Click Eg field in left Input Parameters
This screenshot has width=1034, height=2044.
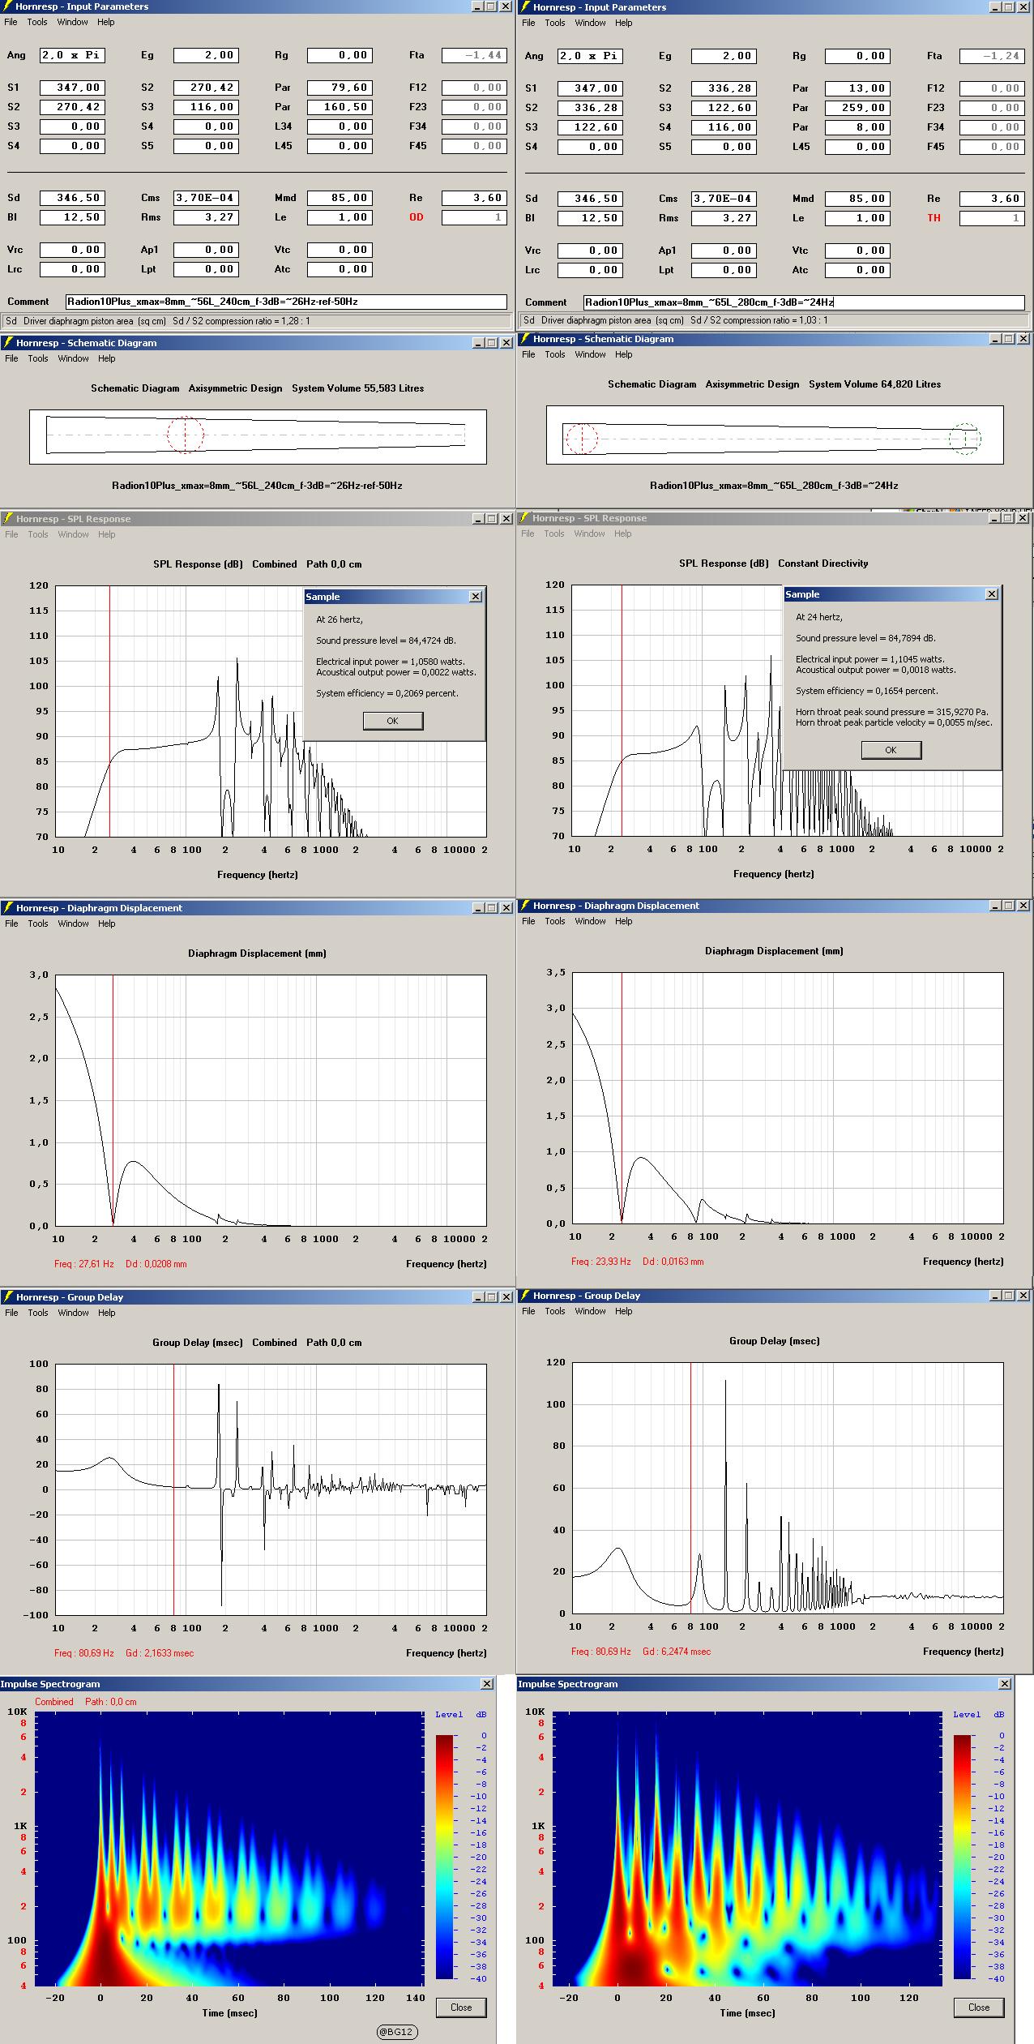(x=205, y=55)
